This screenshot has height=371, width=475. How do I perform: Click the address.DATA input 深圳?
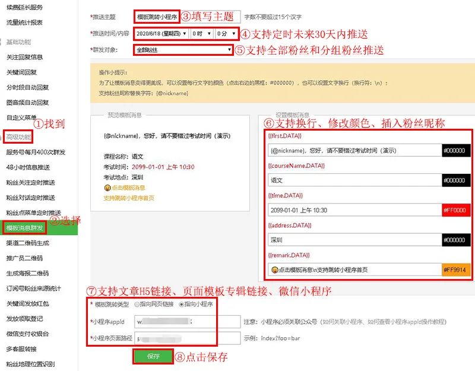click(x=354, y=240)
